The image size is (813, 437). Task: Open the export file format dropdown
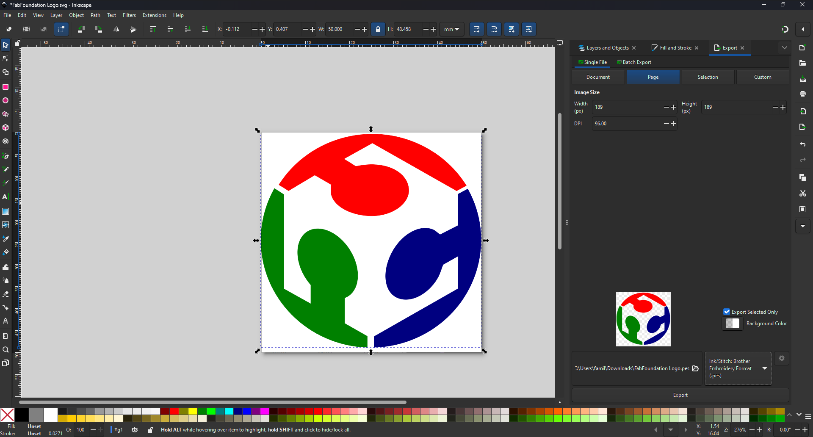click(738, 368)
